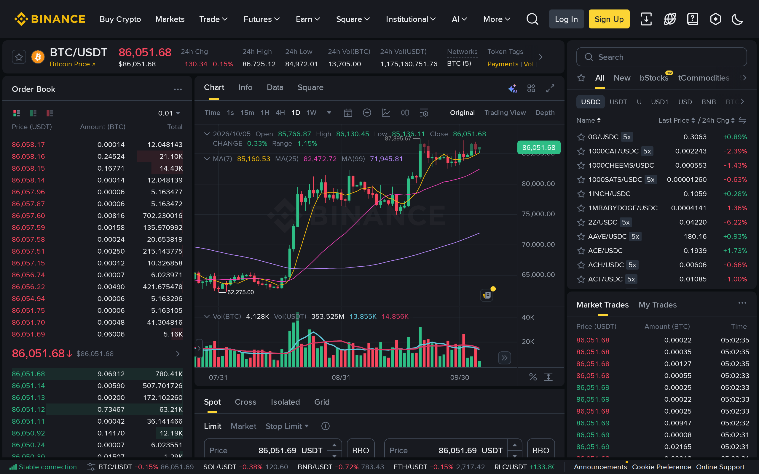Switch to the Cross margin tab
This screenshot has height=474, width=759.
click(x=245, y=402)
